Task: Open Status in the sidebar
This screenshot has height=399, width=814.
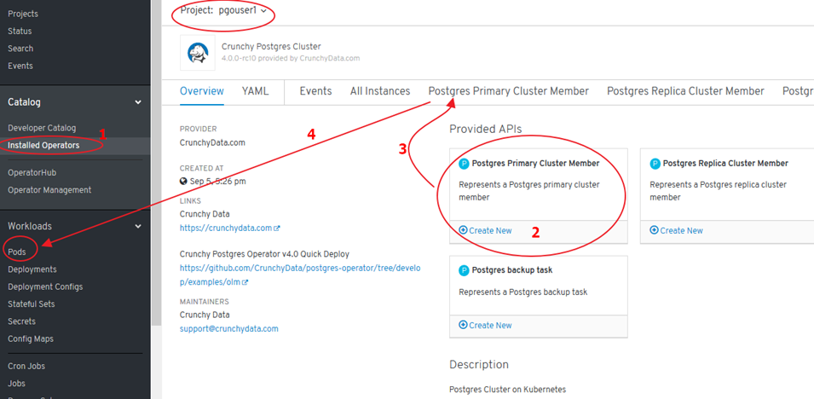Action: click(x=20, y=32)
